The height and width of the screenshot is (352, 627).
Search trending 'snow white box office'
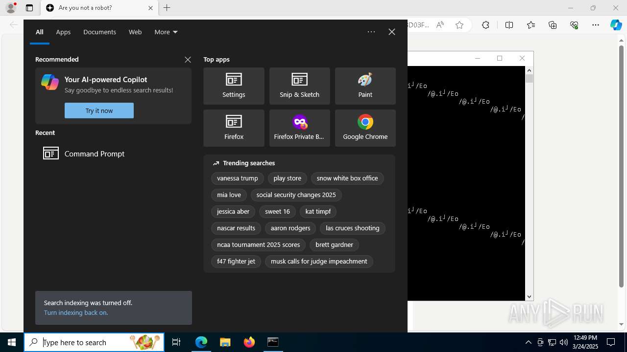347,178
